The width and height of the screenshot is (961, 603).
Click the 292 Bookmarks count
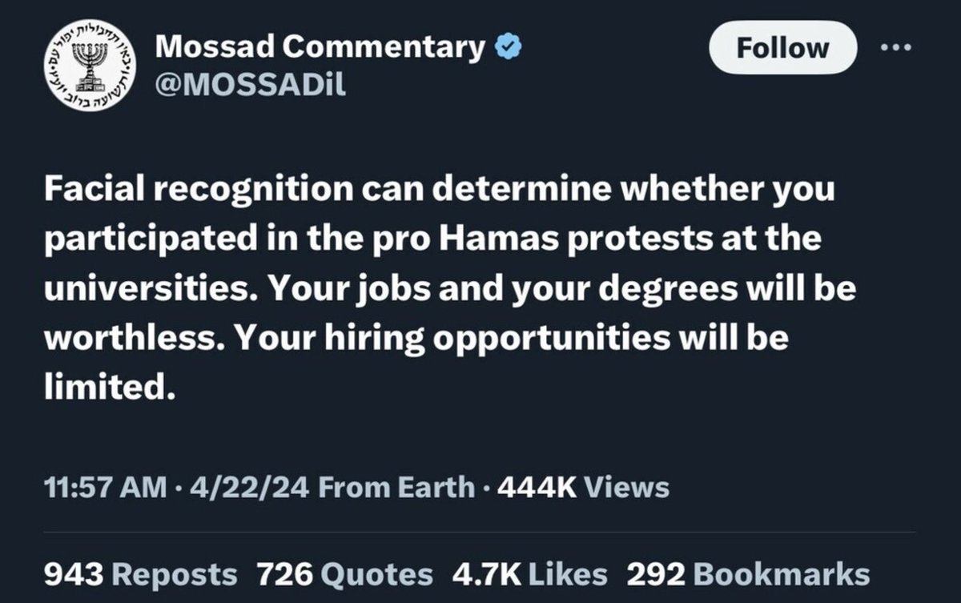click(748, 573)
